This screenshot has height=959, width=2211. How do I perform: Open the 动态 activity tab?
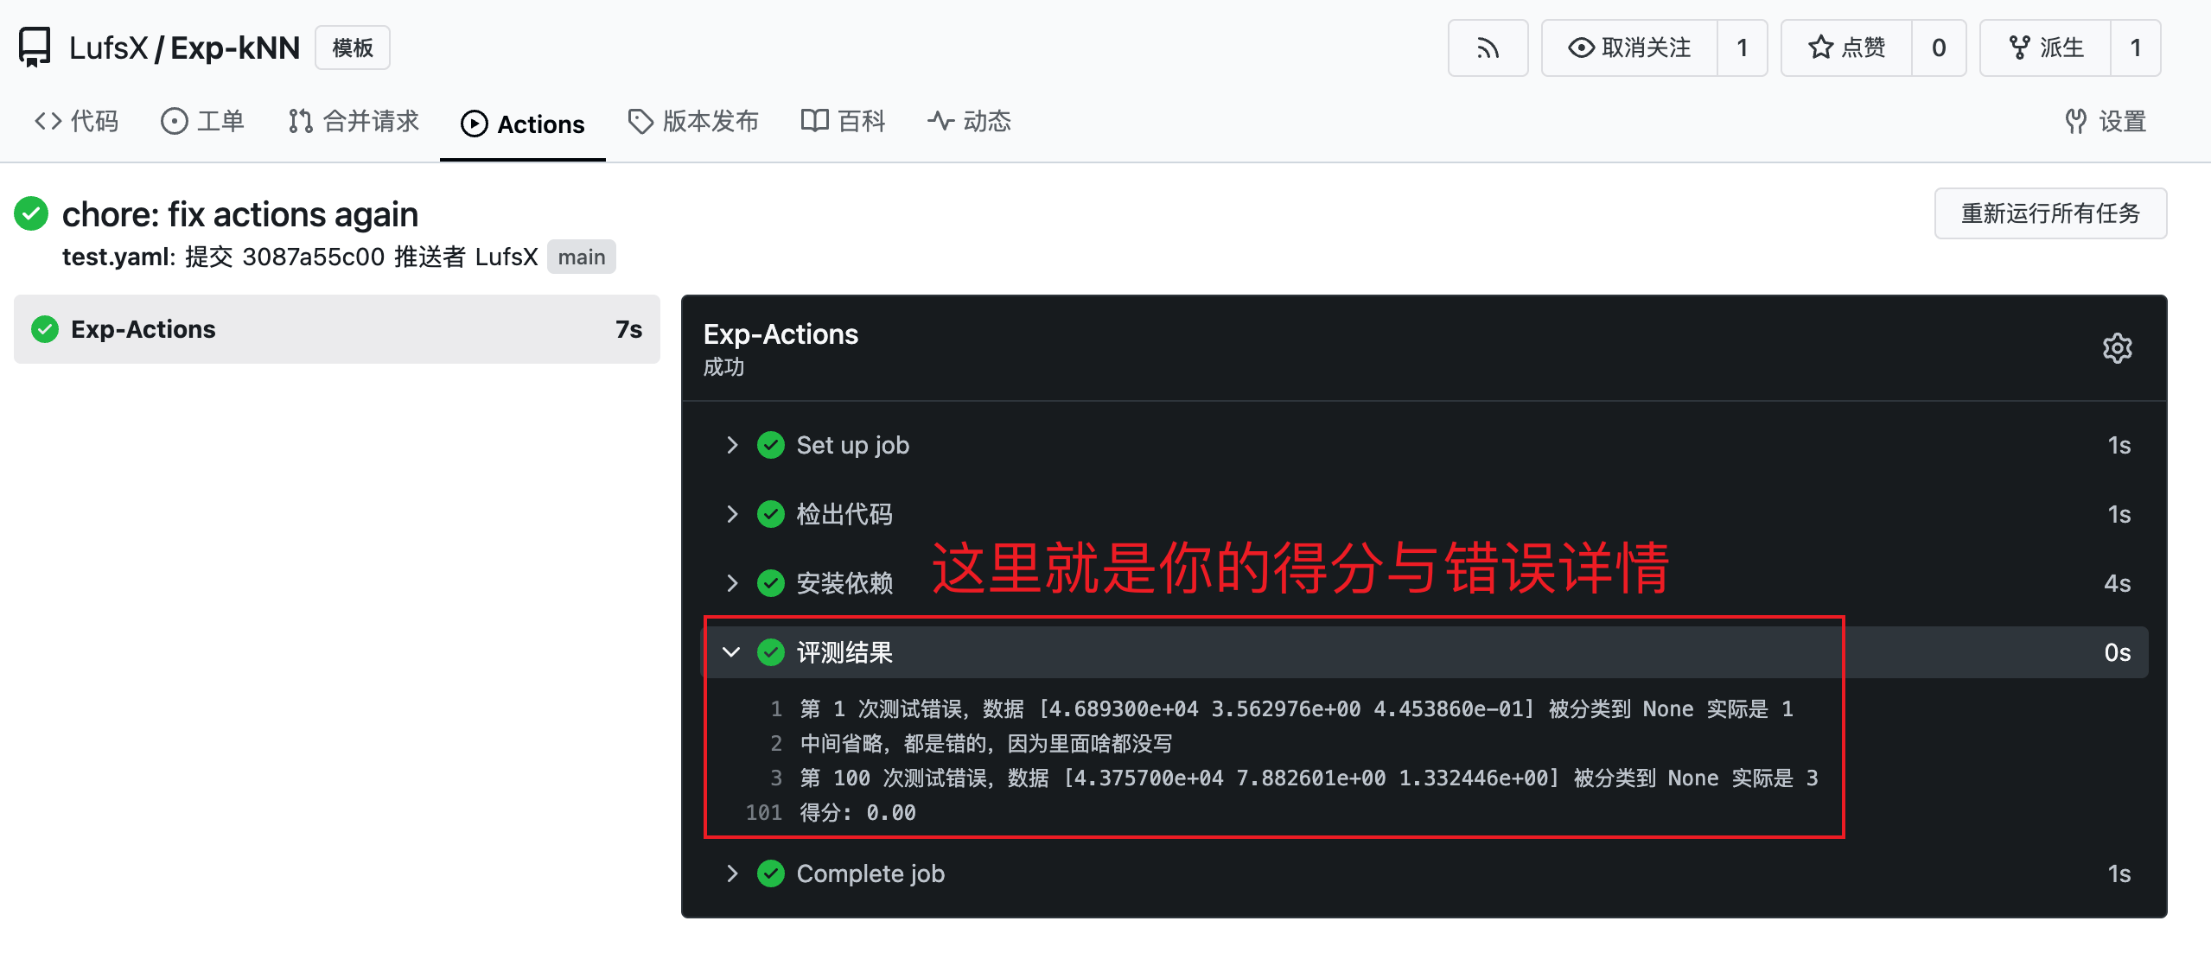[x=969, y=122]
